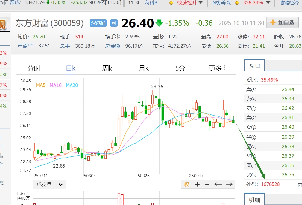Click the 250917 date axis label
The width and height of the screenshot is (302, 205).
196,176
